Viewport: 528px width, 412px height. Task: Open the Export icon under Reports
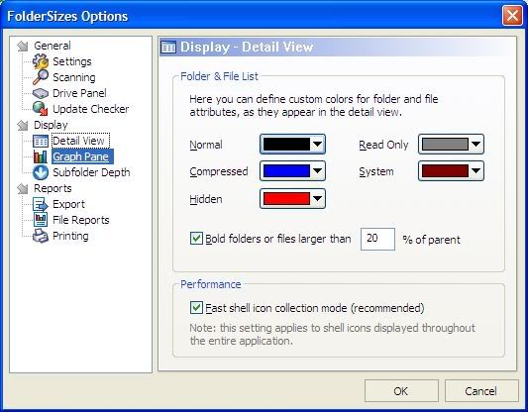point(41,204)
